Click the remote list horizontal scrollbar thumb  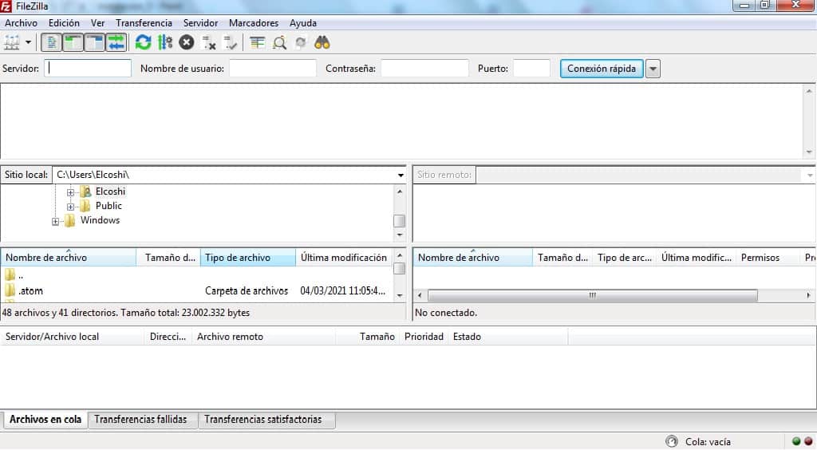[x=593, y=295]
